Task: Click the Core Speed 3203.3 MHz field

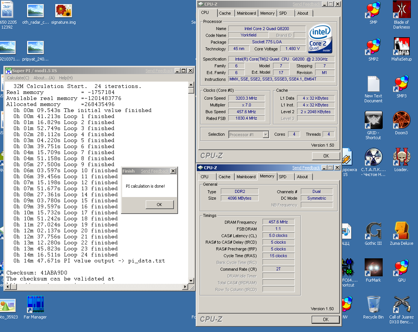Action: pos(247,98)
